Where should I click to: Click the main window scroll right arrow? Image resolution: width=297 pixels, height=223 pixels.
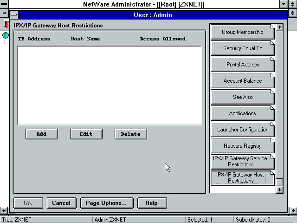tap(293, 210)
